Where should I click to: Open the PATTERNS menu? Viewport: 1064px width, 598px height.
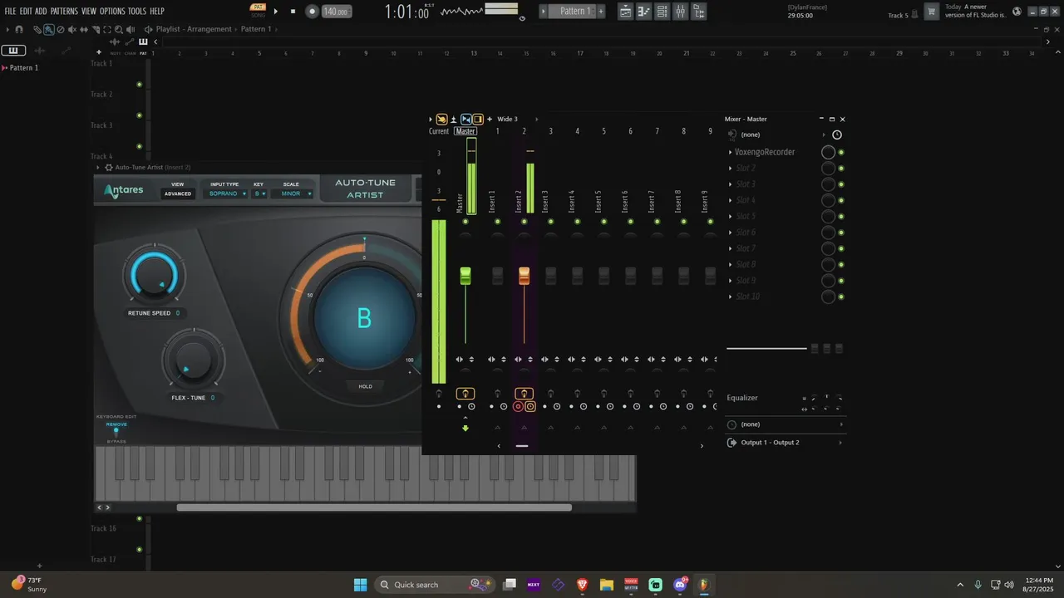pos(64,12)
